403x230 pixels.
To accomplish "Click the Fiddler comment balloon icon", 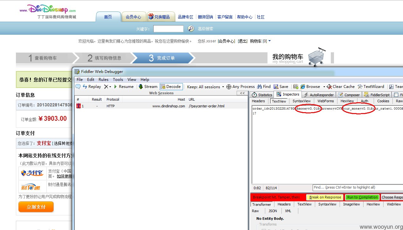I will click(x=78, y=87).
